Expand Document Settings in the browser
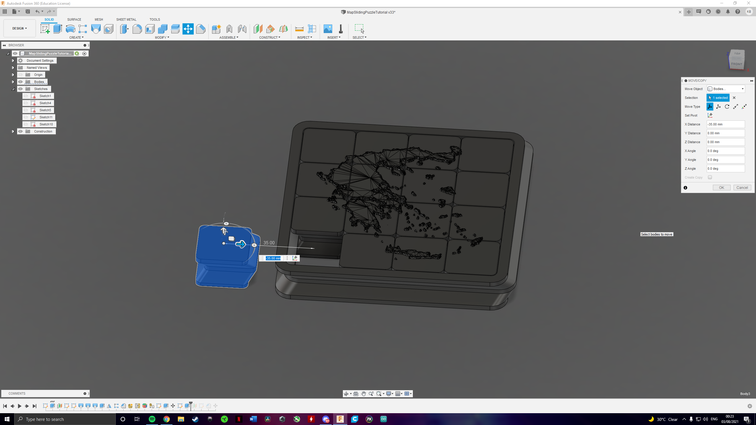Screen dimensions: 756x425 point(13,60)
